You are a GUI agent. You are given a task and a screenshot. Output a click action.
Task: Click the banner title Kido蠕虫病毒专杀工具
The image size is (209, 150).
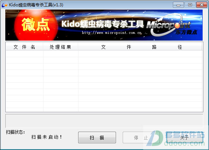(103, 24)
